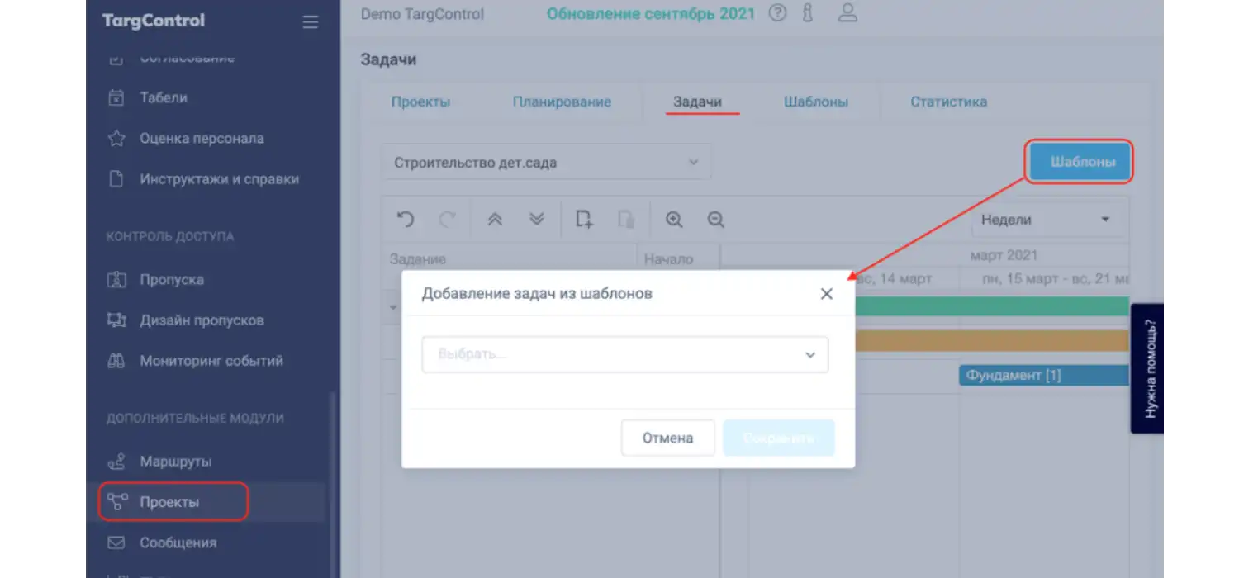Collapse the sidebar with the hamburger icon
Viewport: 1239px width, 578px height.
tap(310, 21)
